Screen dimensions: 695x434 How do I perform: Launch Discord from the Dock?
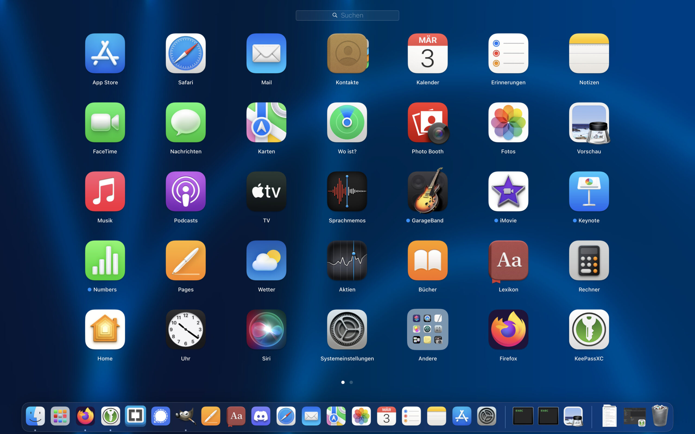pyautogui.click(x=261, y=416)
